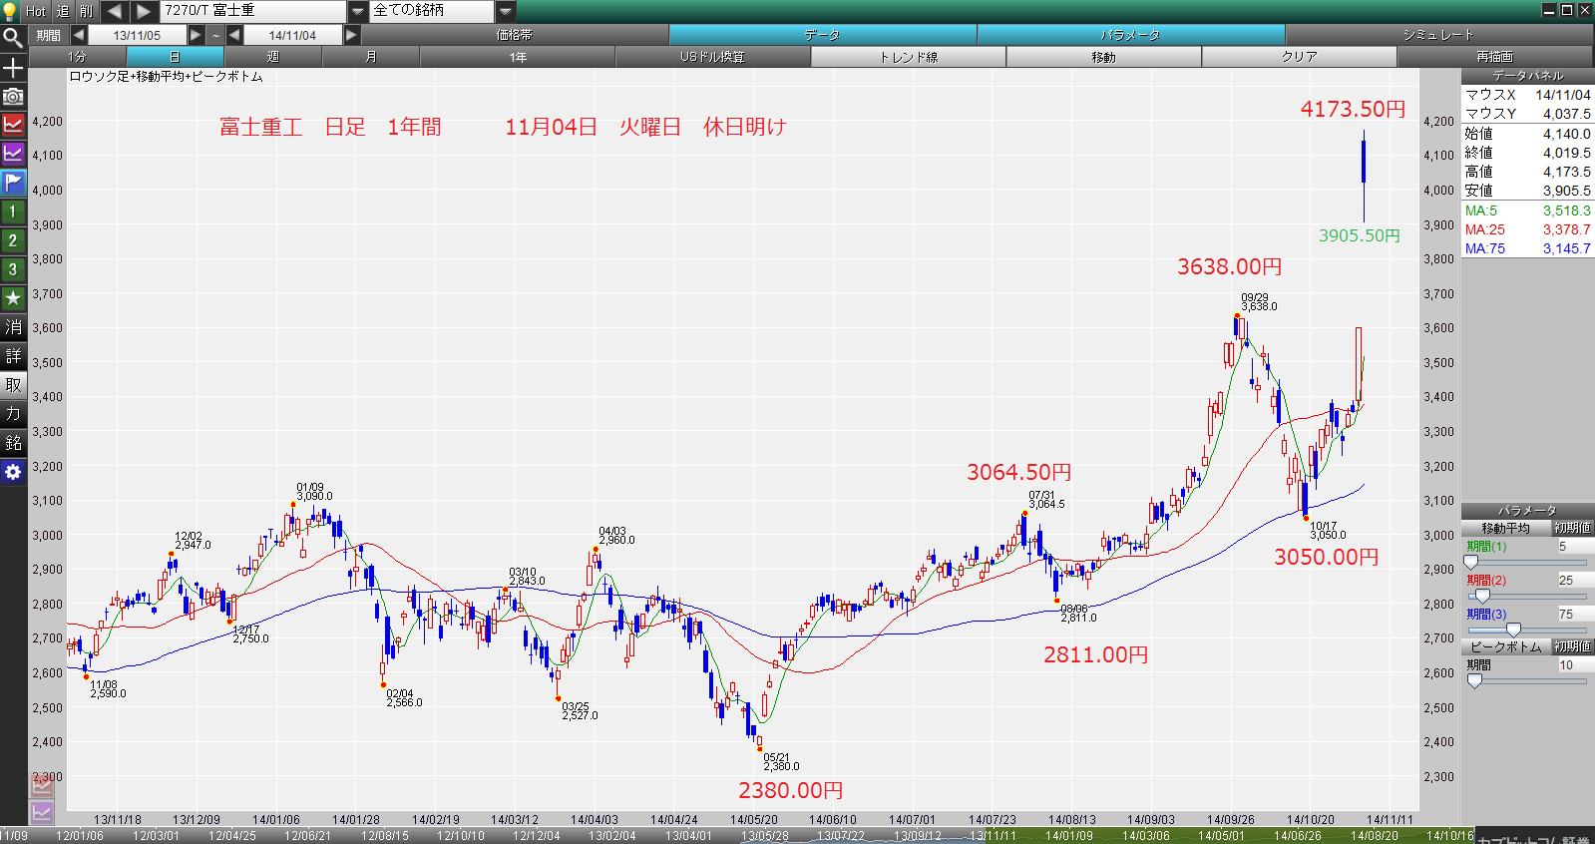The width and height of the screenshot is (1595, 844).
Task: Click the 期間(2) value field 25
Action: click(x=1575, y=581)
